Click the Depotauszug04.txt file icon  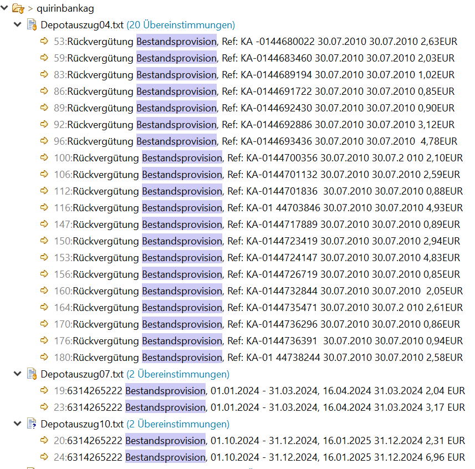(32, 24)
